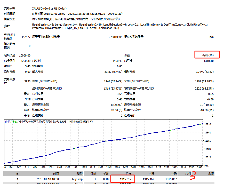Click the gross profit value 4560.40
232x184 pixels.
(117, 61)
